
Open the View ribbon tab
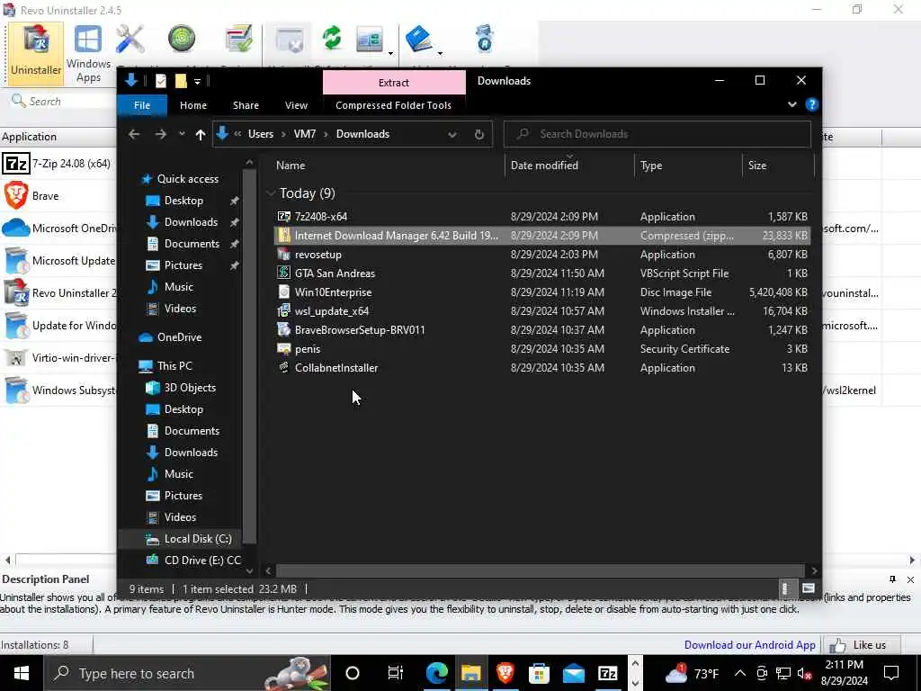click(x=296, y=105)
